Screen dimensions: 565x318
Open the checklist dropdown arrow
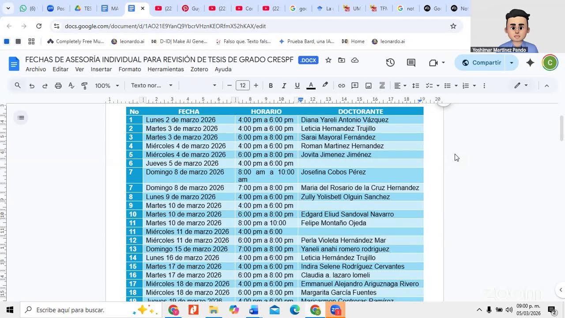click(438, 86)
